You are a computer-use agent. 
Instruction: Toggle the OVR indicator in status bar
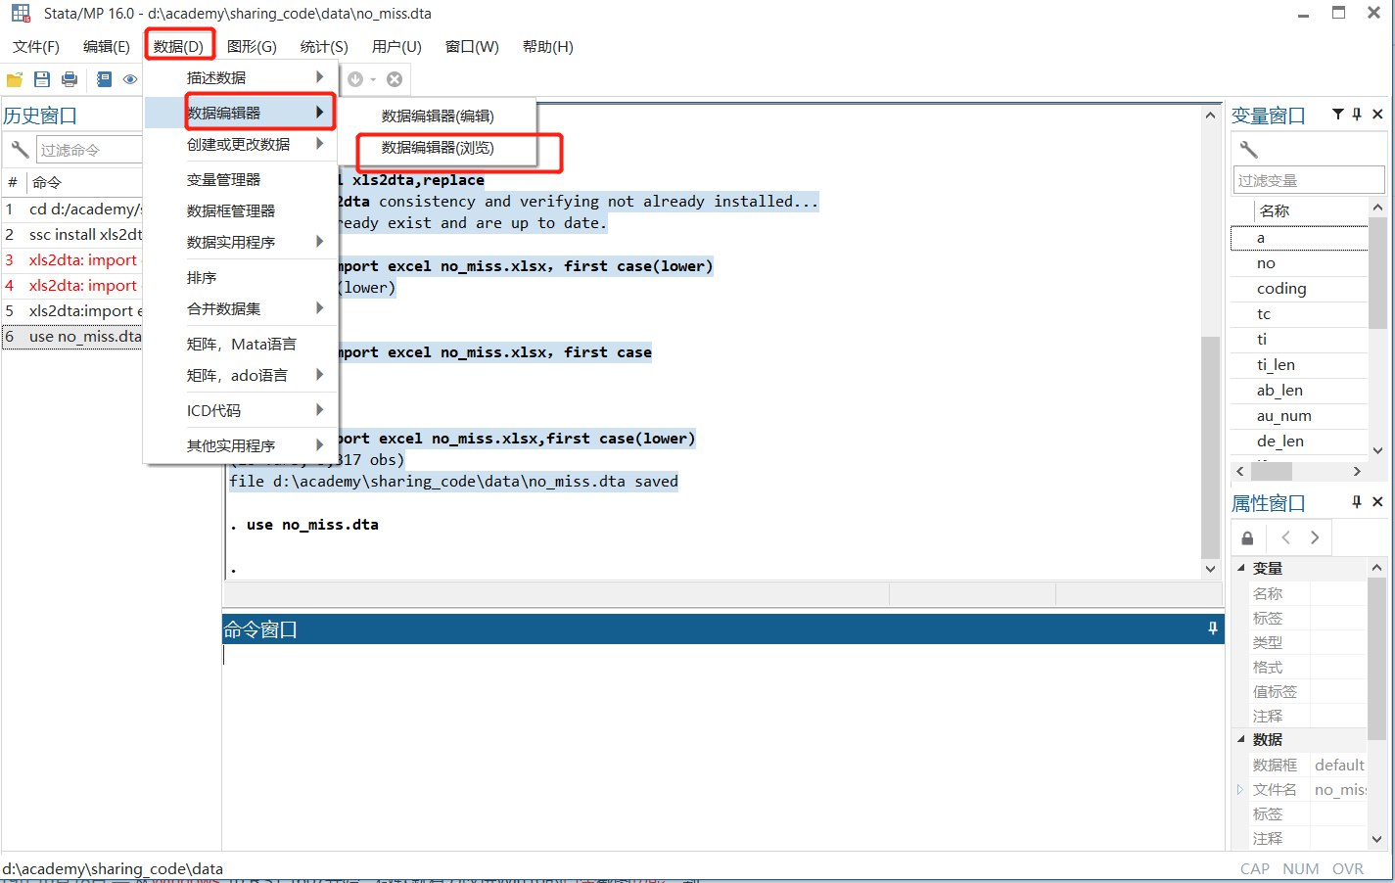point(1348,868)
